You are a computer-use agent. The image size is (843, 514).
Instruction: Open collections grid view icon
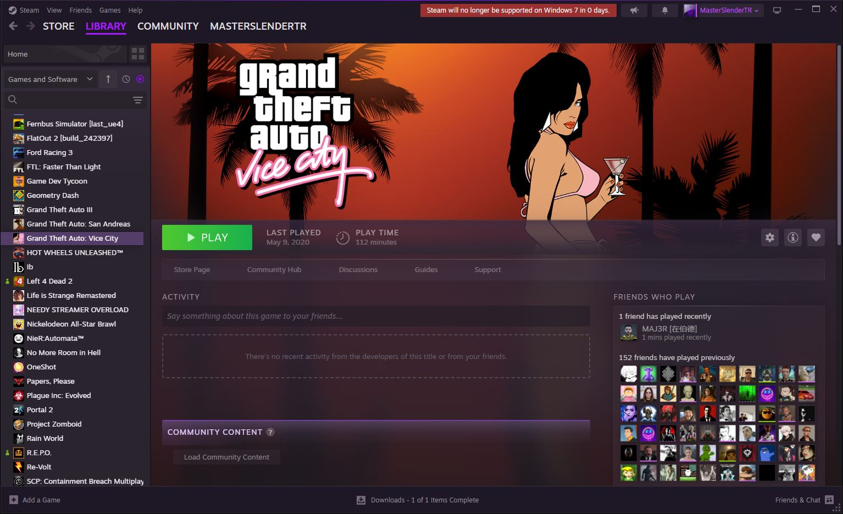click(x=138, y=54)
